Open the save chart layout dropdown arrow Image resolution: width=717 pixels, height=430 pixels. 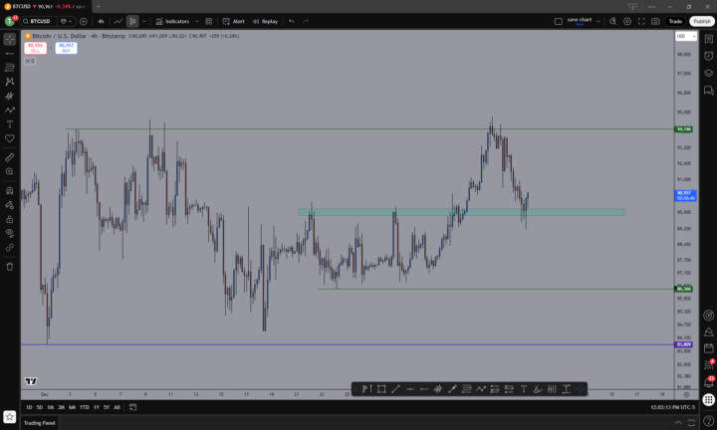pyautogui.click(x=597, y=22)
